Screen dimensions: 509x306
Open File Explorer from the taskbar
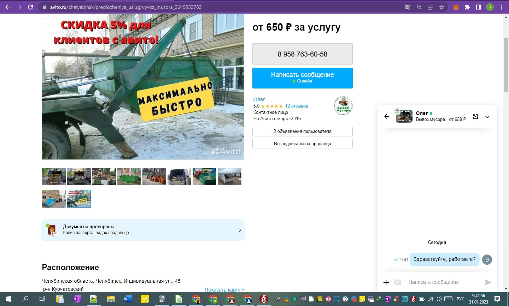tap(111, 299)
